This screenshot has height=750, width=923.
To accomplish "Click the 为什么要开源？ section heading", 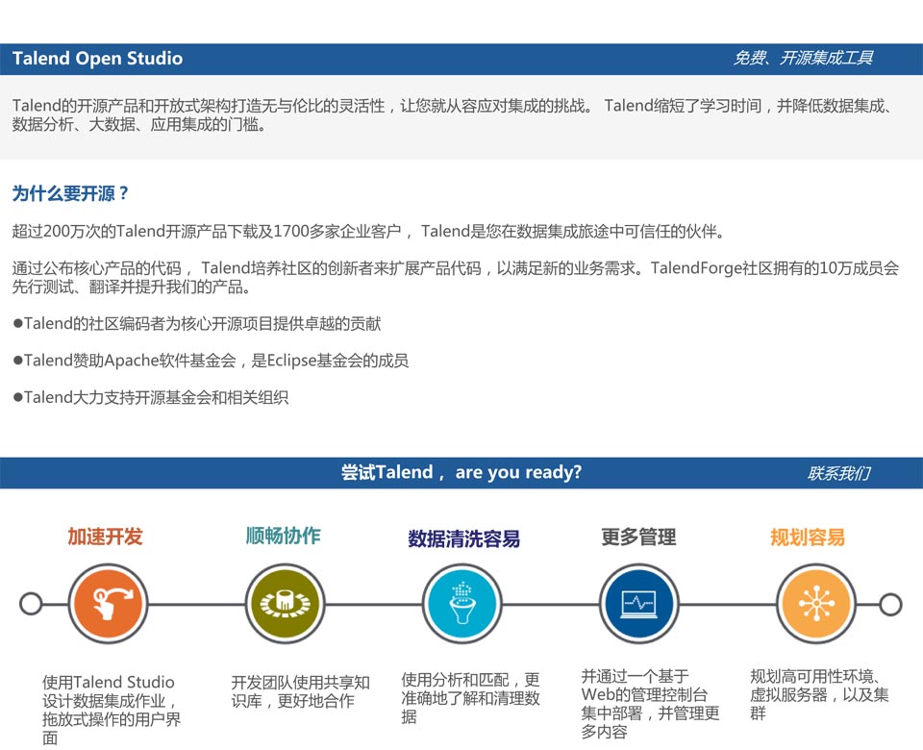I will 70,194.
